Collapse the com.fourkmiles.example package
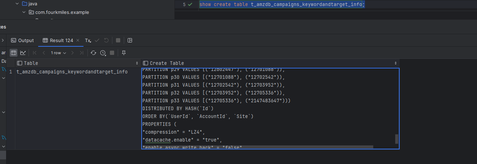Image resolution: width=477 pixels, height=164 pixels. [x=24, y=12]
